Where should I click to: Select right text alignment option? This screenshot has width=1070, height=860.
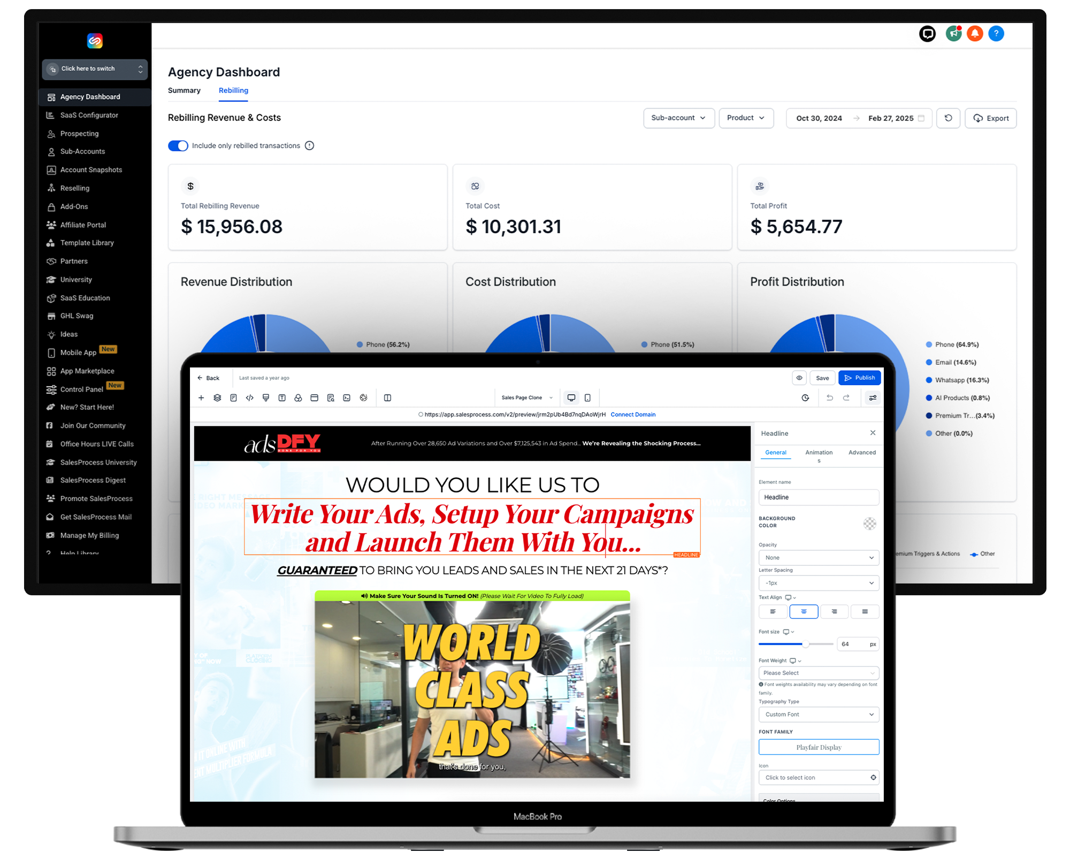tap(834, 611)
